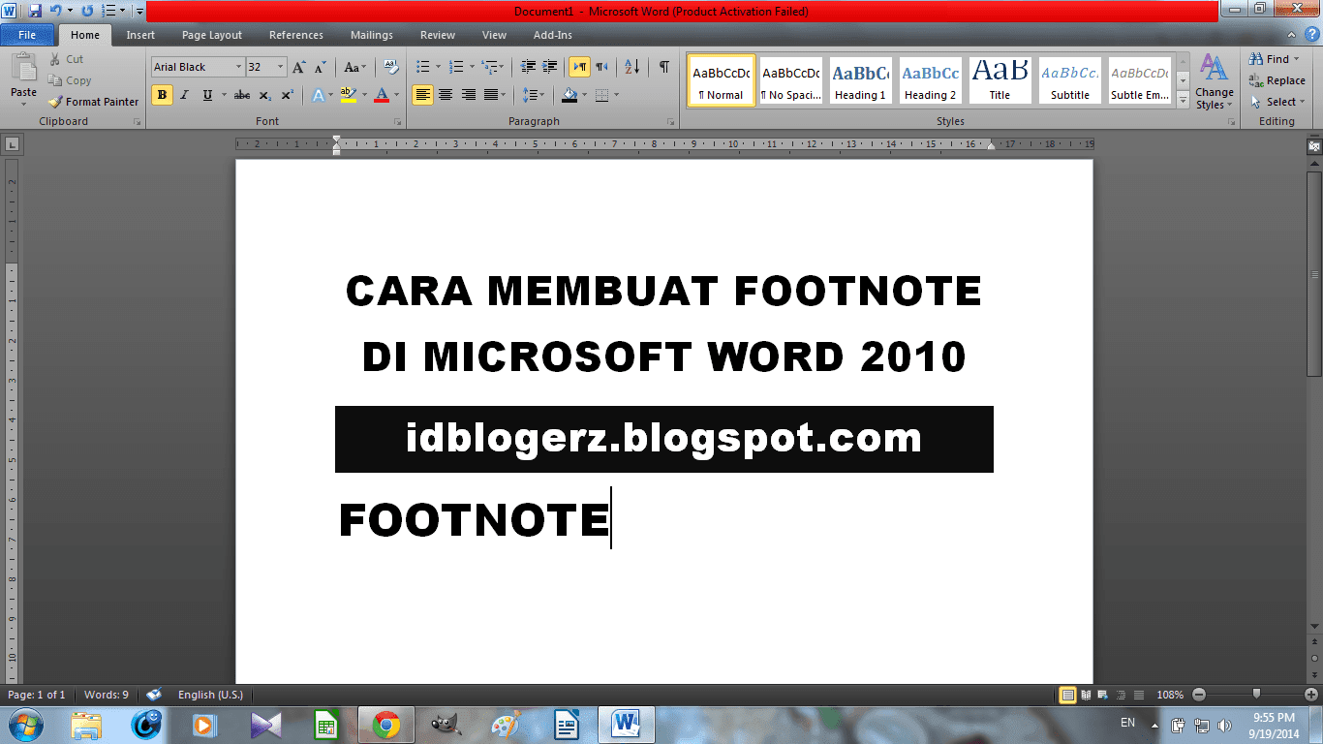Apply italic formatting
Screen dimensions: 1323x744
click(x=185, y=93)
